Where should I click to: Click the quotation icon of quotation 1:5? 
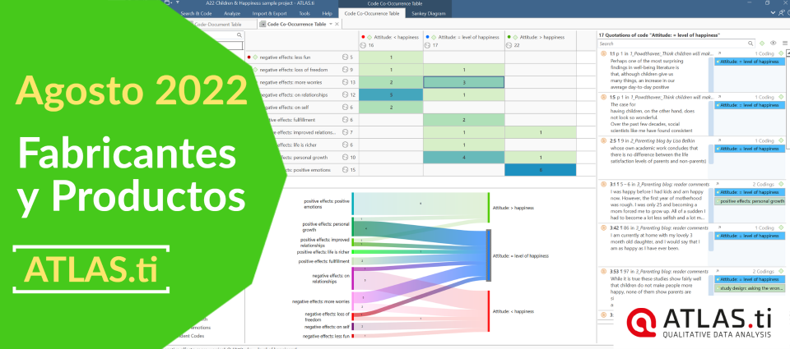[603, 97]
